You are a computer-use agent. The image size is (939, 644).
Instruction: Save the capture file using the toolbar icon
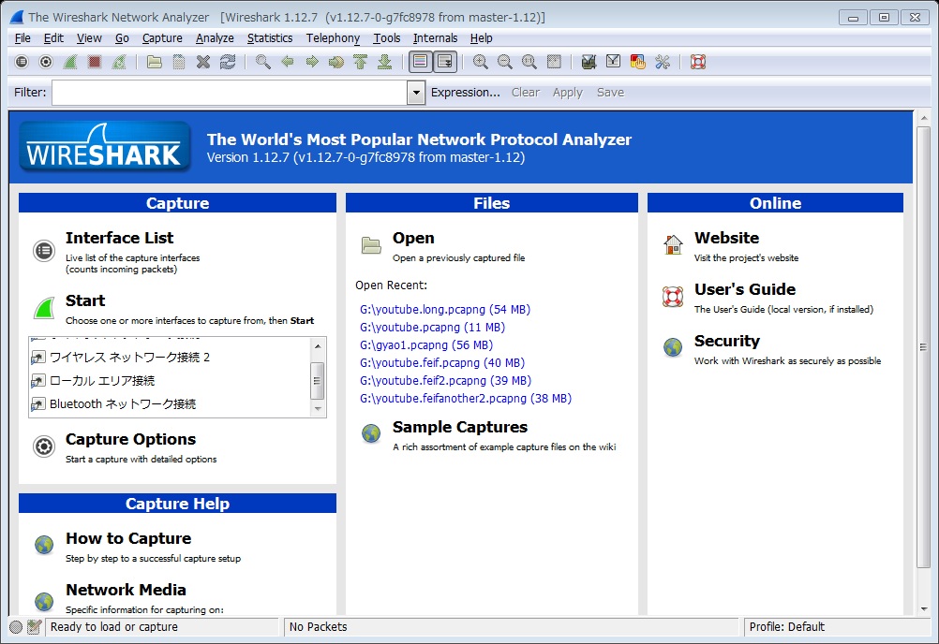pos(179,62)
